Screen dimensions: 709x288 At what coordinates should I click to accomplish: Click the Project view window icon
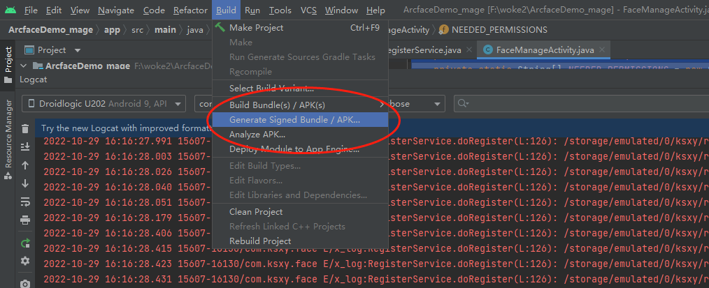pyautogui.click(x=29, y=50)
